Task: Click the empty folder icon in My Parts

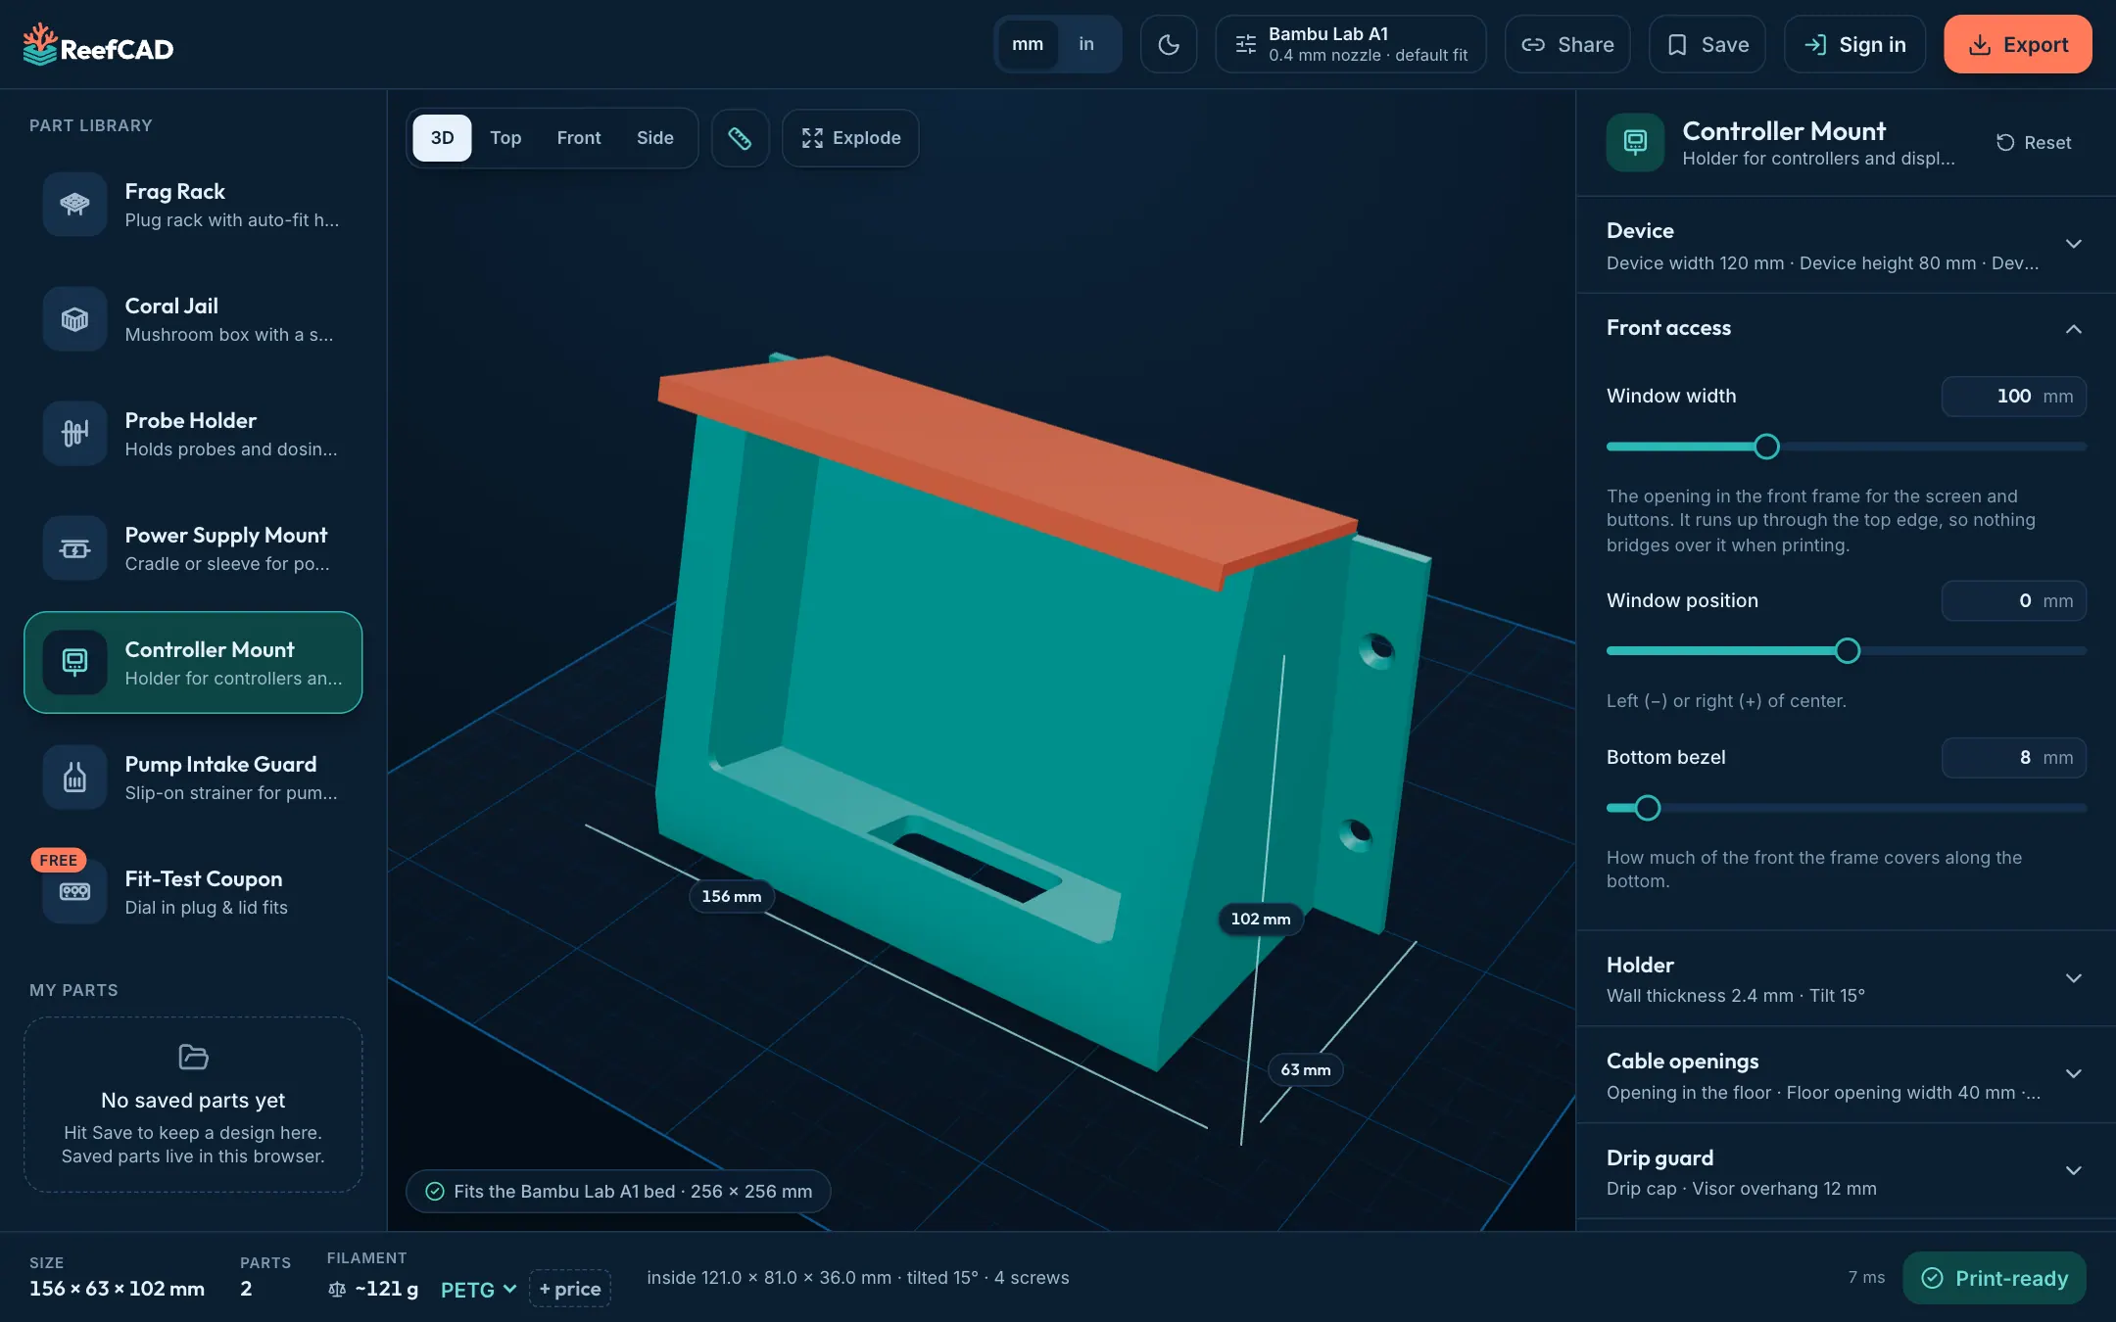Action: (x=193, y=1057)
